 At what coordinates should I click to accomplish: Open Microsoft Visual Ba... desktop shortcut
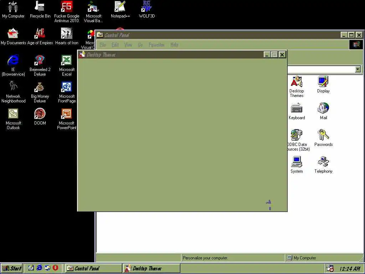(93, 12)
